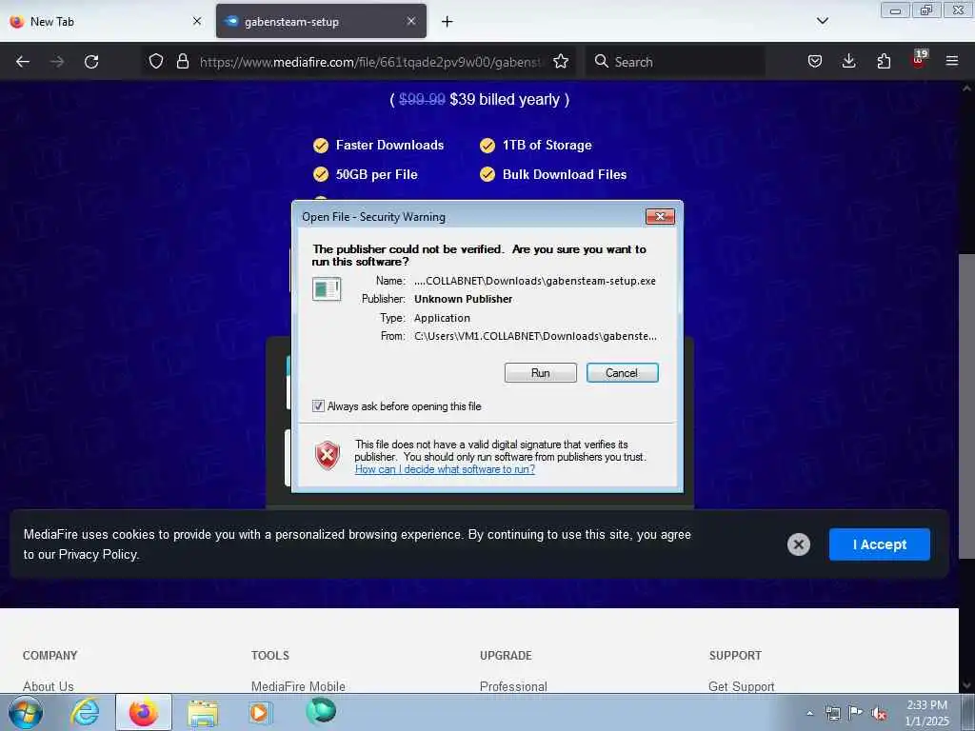Click the red shield warning icon
The height and width of the screenshot is (731, 975).
coord(328,456)
